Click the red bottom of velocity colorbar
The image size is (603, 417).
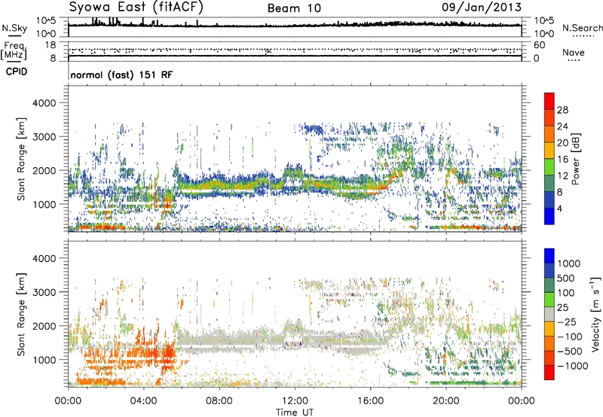[549, 373]
